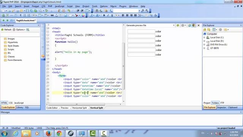This screenshot has height=137, width=243.
Task: Preview in Internet Explorer icon
Action: 189,25
